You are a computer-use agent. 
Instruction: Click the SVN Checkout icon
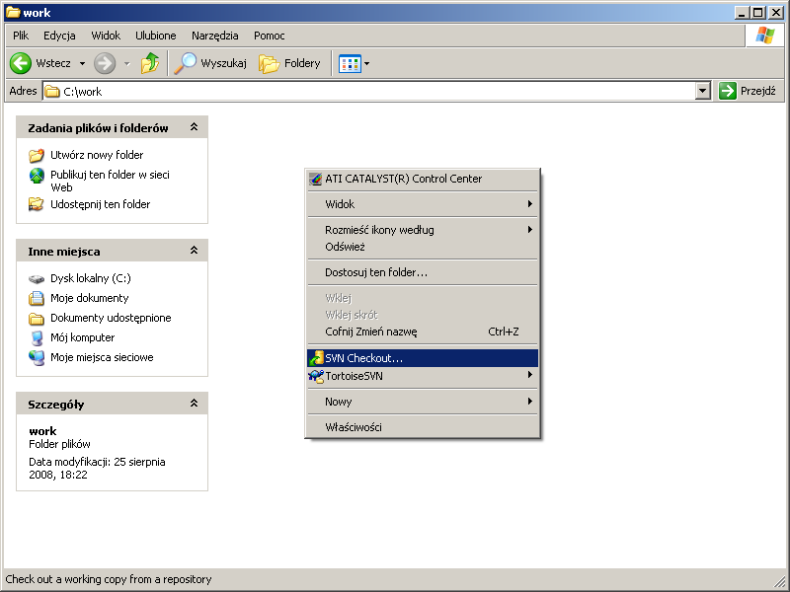tap(316, 358)
